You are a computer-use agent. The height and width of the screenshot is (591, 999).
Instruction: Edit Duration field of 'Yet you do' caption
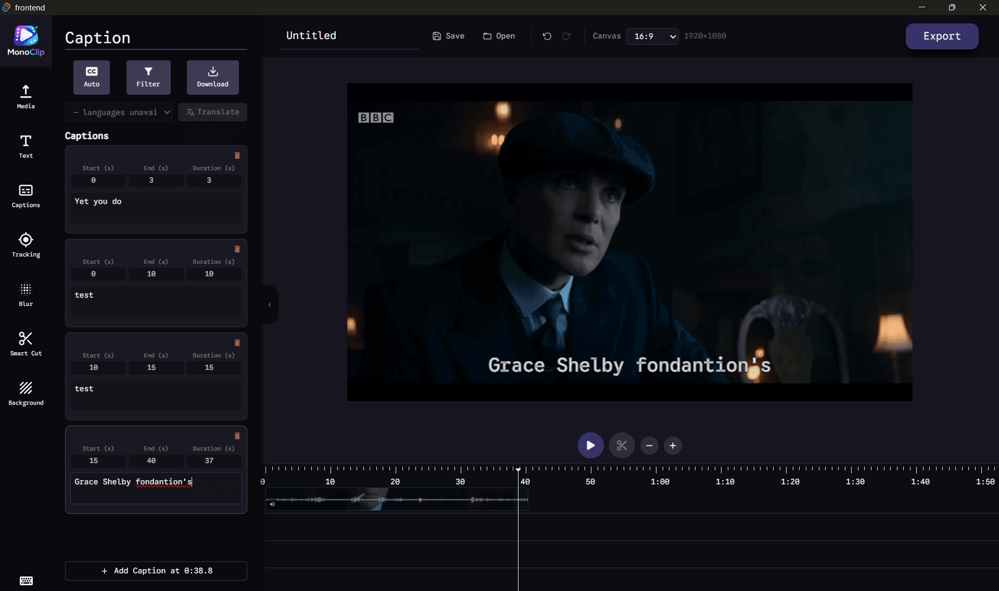coord(213,181)
